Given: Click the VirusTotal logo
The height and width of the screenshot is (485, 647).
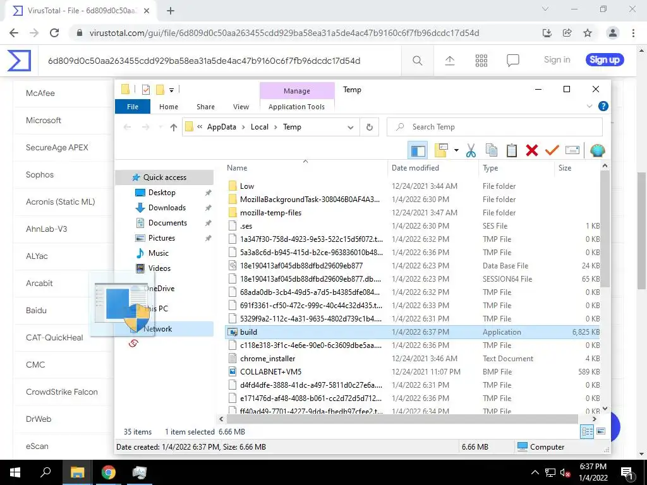Looking at the screenshot, I should tap(19, 61).
